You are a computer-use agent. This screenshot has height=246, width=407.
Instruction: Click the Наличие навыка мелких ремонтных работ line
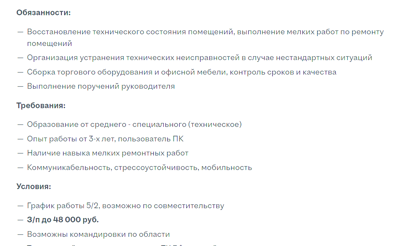(x=108, y=153)
